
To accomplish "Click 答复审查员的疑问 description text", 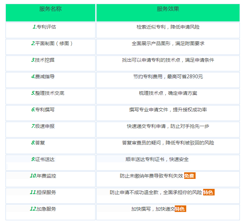I will [141, 143].
